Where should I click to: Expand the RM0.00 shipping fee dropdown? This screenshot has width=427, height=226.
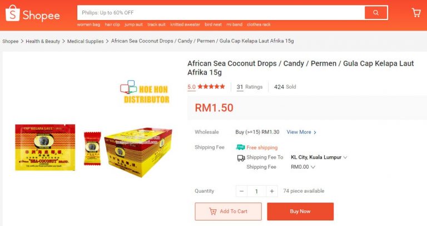point(303,167)
